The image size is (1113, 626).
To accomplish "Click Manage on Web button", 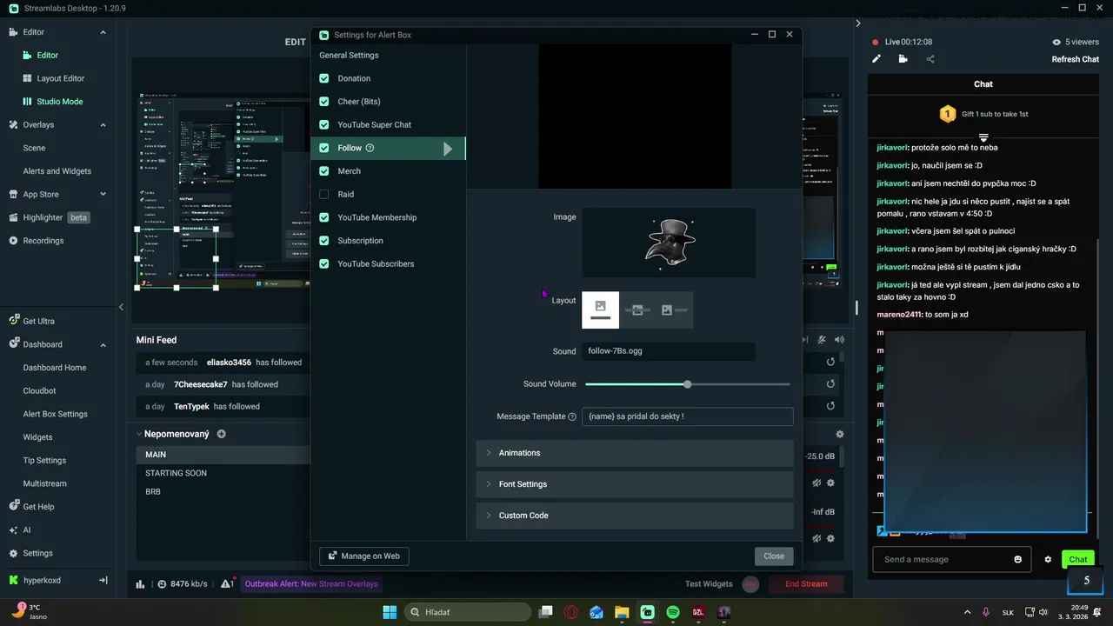I will pyautogui.click(x=364, y=556).
